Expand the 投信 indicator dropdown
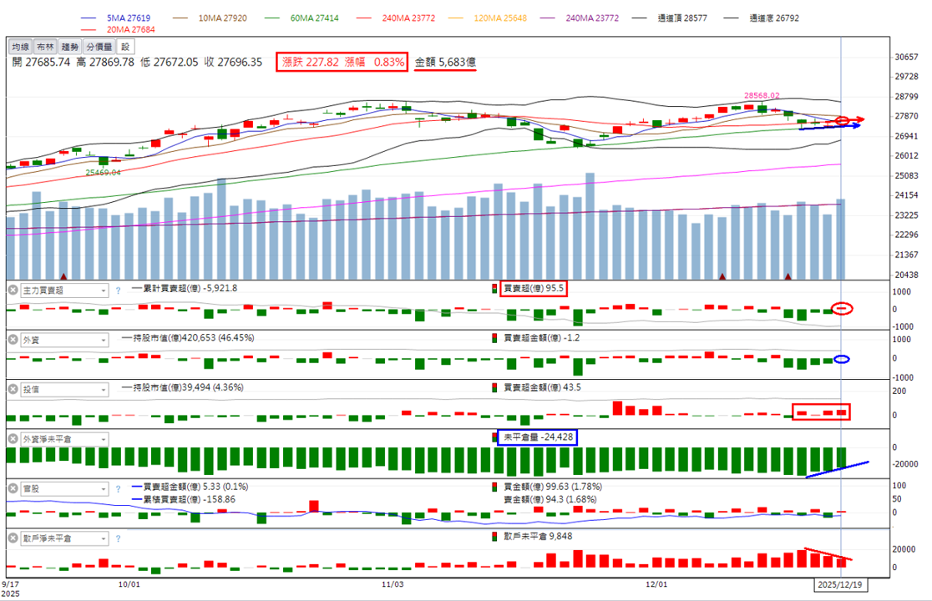This screenshot has height=601, width=932. click(104, 390)
